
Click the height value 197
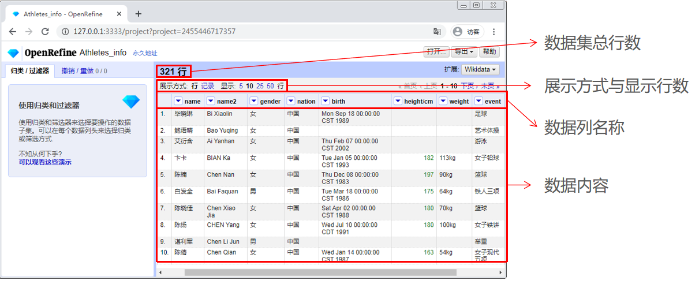click(x=428, y=174)
